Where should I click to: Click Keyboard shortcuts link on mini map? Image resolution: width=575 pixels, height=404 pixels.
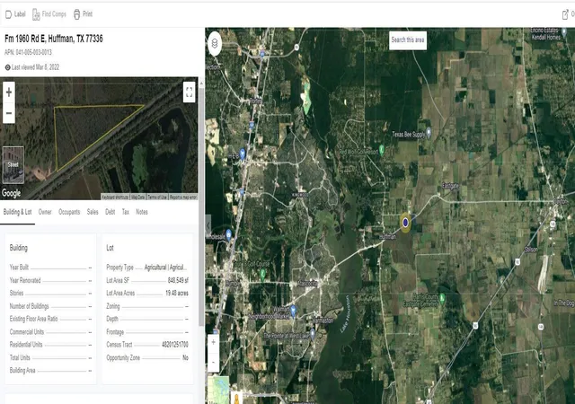115,198
